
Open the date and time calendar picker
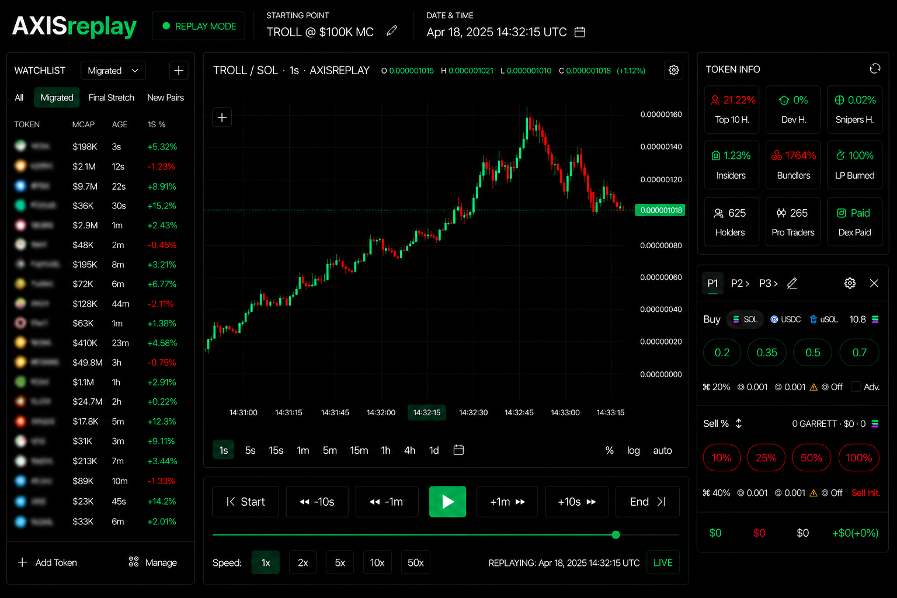tap(580, 32)
